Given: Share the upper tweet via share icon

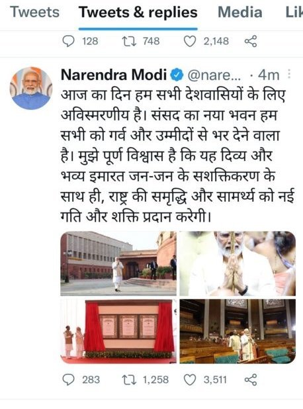Looking at the screenshot, I should tap(251, 41).
